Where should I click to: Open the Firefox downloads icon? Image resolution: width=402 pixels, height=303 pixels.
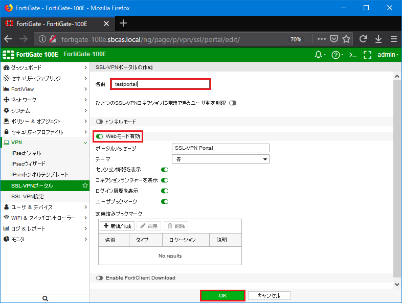pyautogui.click(x=378, y=39)
